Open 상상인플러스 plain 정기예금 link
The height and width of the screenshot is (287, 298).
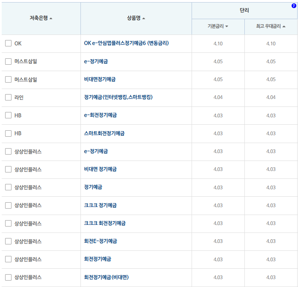[93, 187]
